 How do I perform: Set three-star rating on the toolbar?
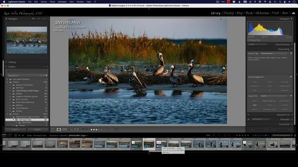tap(96, 130)
